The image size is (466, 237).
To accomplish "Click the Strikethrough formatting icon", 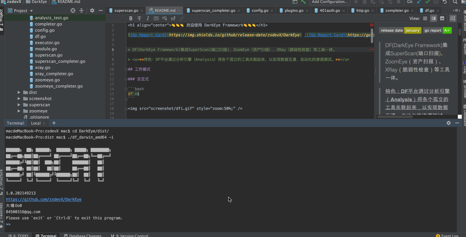I will [x=139, y=18].
